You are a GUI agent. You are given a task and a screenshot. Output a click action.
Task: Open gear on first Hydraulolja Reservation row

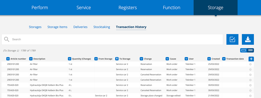[250, 85]
